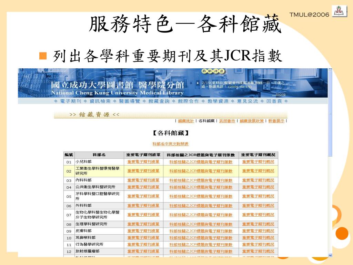Image resolution: width=353 pixels, height=265 pixels.
Task: Click the ...more news link
Action: (279, 94)
